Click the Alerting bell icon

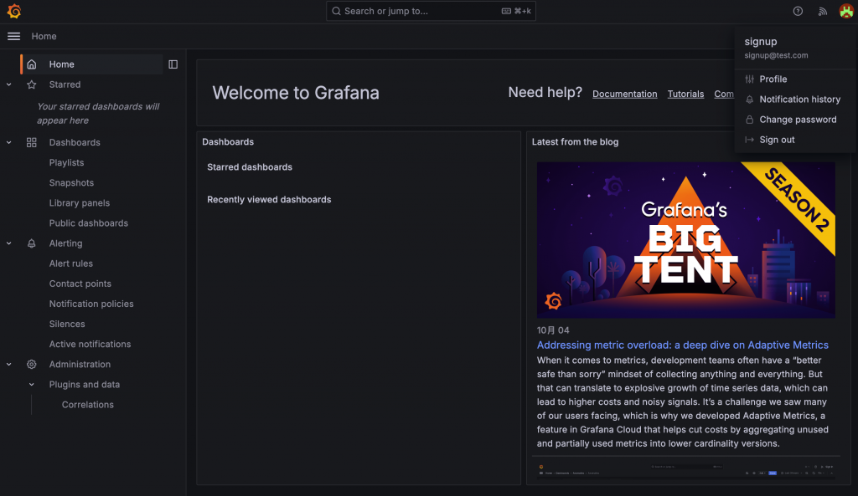pyautogui.click(x=32, y=243)
